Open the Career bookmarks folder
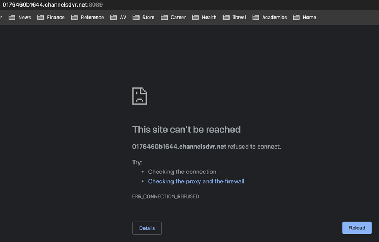 point(174,18)
